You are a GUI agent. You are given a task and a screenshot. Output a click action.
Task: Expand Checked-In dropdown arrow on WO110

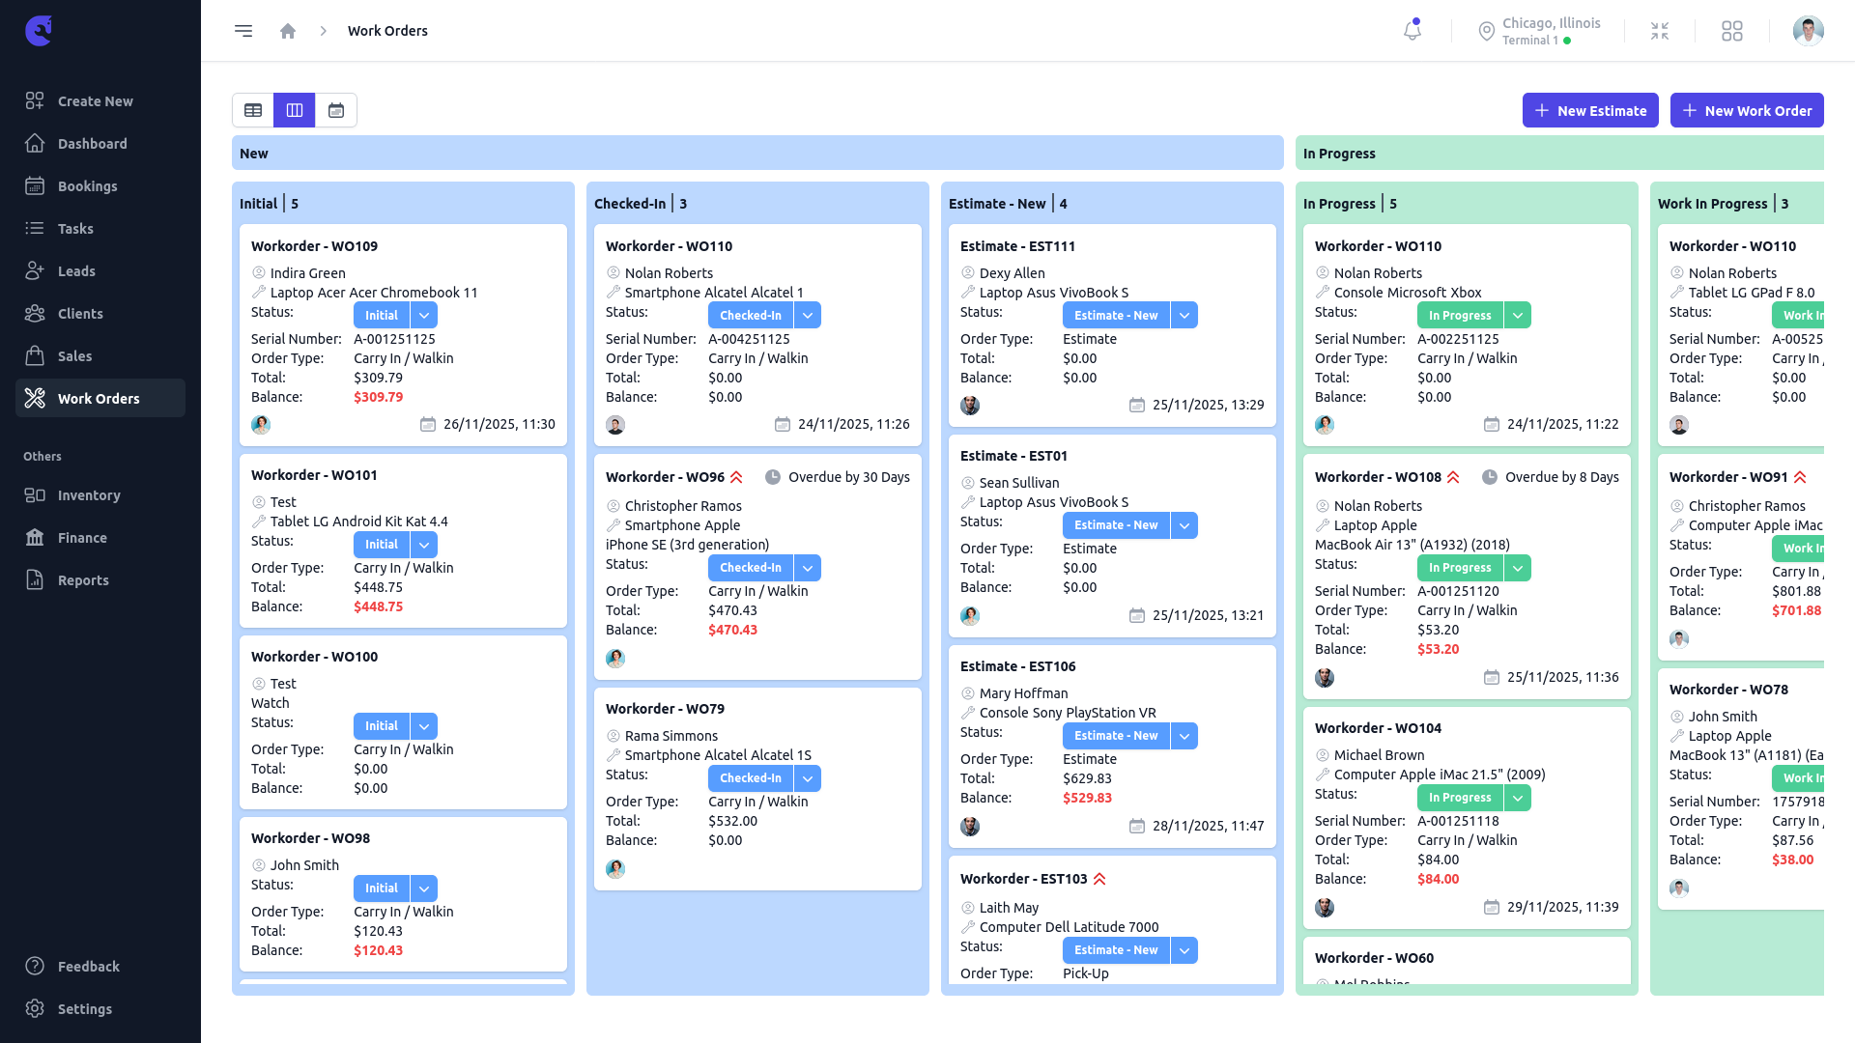pos(808,315)
